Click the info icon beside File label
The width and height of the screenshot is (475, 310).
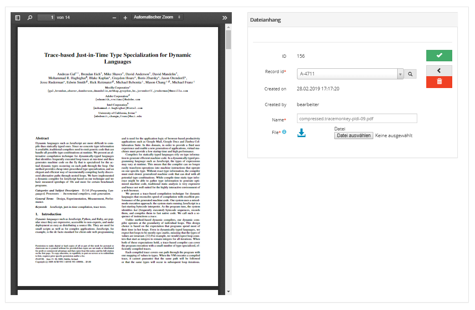(x=284, y=132)
